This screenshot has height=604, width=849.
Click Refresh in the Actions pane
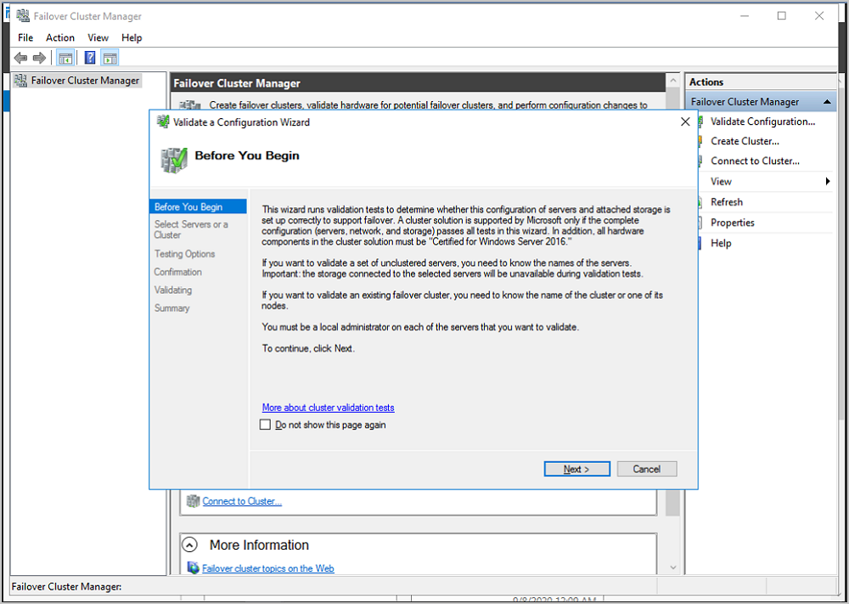727,202
